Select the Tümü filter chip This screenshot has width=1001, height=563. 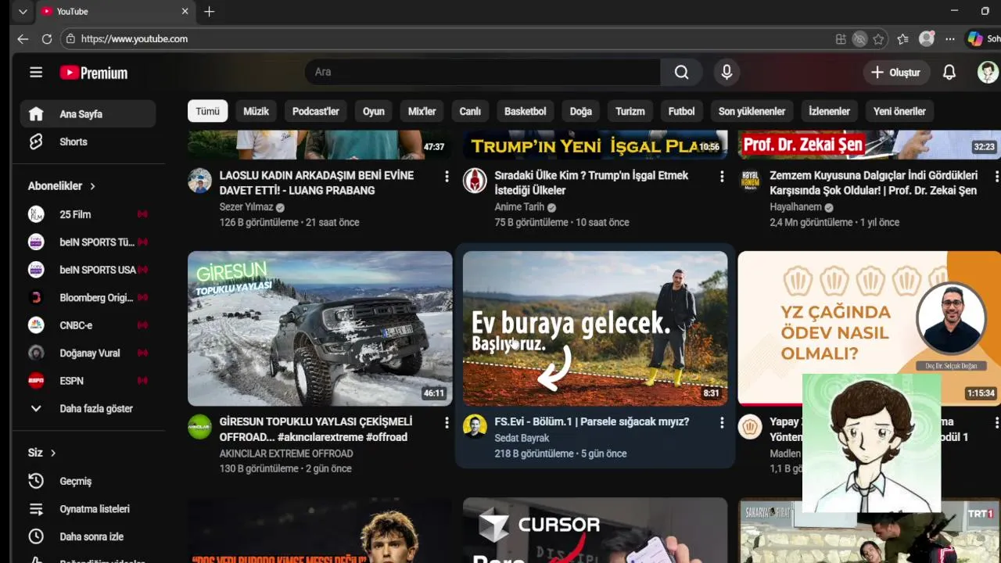207,111
